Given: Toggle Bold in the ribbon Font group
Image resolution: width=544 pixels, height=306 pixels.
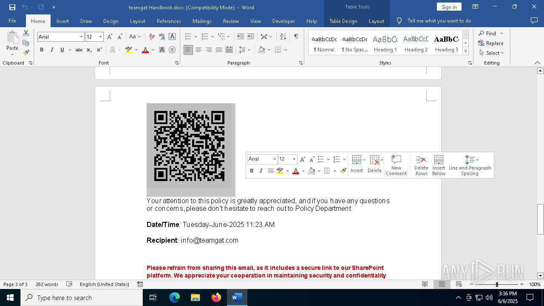Looking at the screenshot, I should coord(42,50).
